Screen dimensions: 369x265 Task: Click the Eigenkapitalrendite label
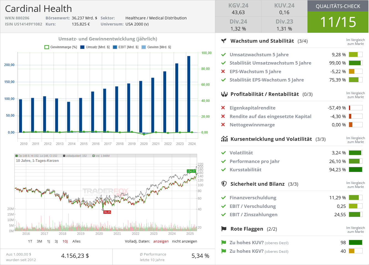(252, 108)
